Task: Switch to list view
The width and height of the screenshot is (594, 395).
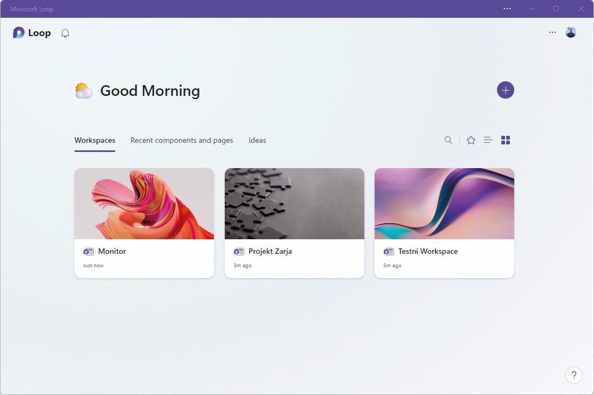Action: tap(488, 140)
